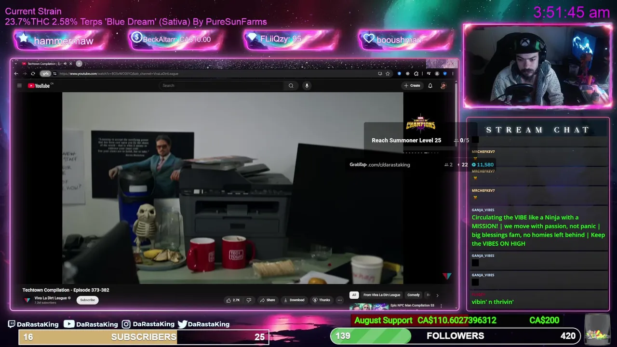Viewport: 617px width, 347px height.
Task: Click the boushman heart badge
Action: pos(405,40)
